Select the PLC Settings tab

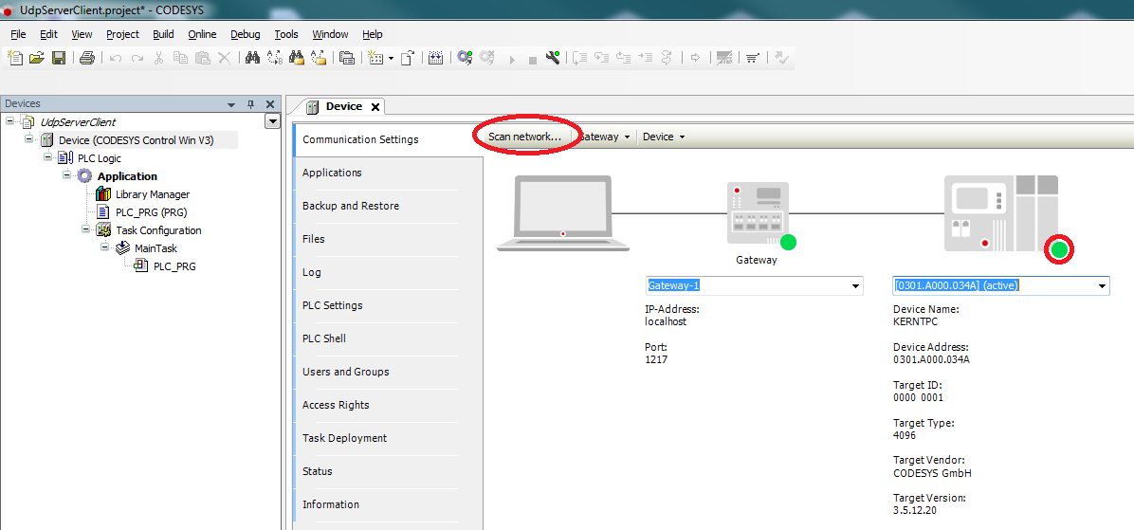tap(332, 305)
